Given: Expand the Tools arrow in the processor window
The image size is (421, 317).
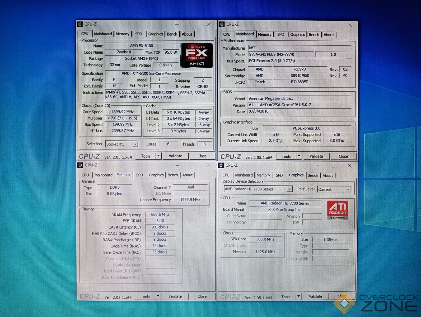Looking at the screenshot, I should click(158, 156).
